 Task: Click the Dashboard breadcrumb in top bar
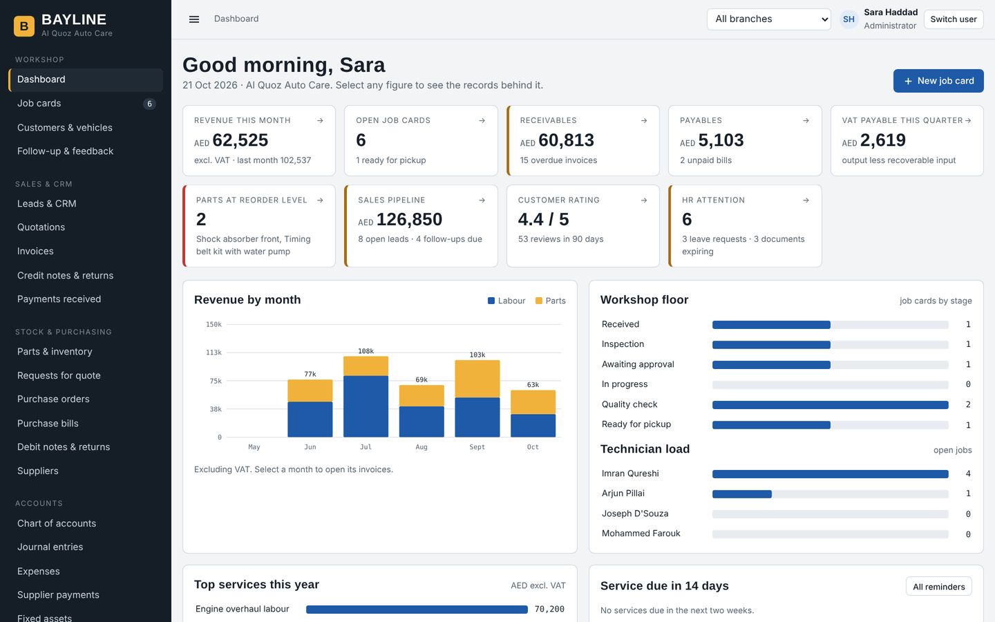pyautogui.click(x=236, y=19)
